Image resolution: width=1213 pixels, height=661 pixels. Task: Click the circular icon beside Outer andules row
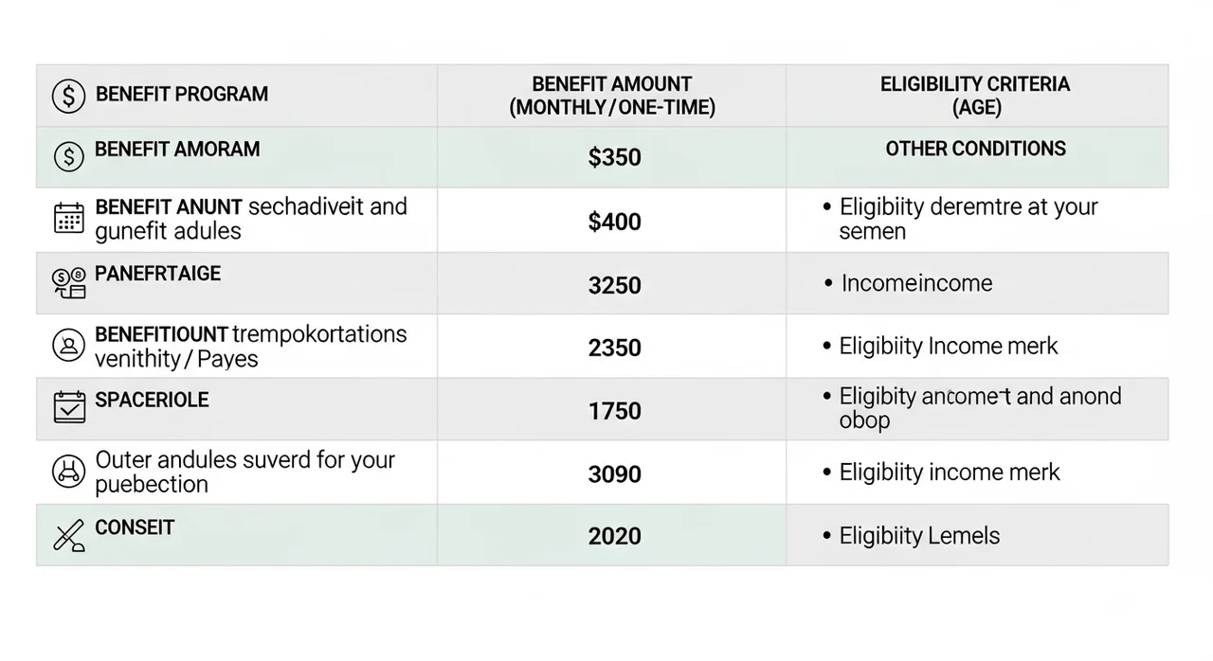tap(68, 471)
